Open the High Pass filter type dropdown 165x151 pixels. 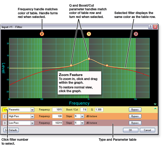click(x=32, y=116)
